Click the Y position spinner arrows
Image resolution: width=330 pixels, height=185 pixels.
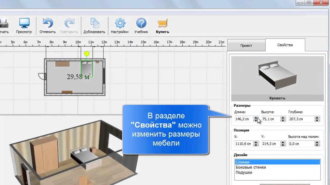click(x=283, y=144)
